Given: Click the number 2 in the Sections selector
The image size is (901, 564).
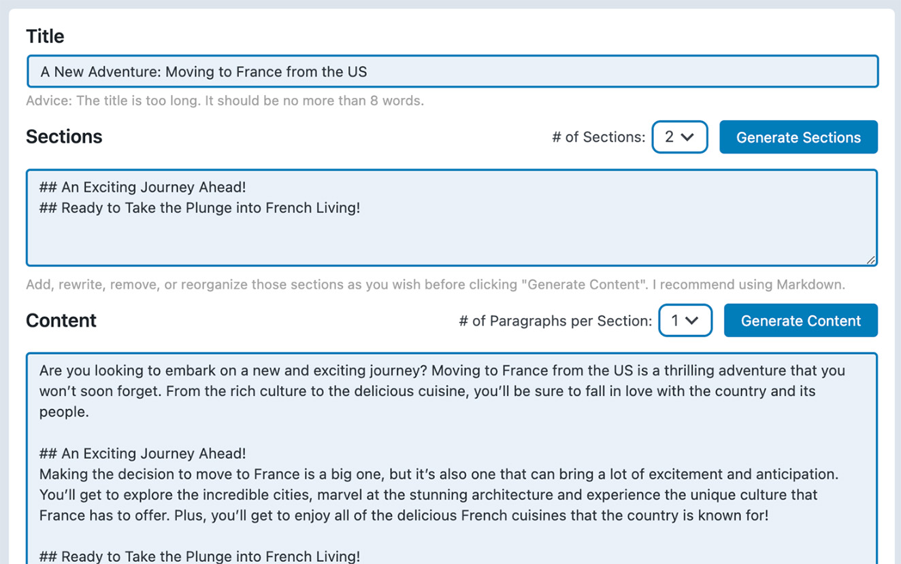Looking at the screenshot, I should coord(670,137).
